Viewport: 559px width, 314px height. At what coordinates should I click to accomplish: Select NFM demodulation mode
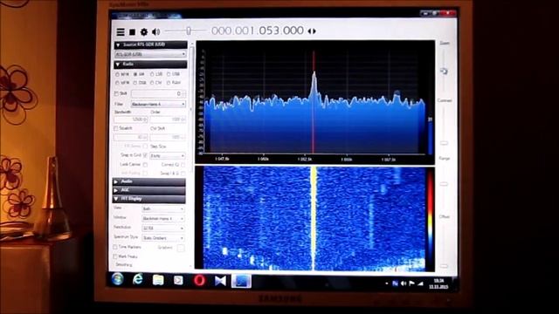(117, 74)
